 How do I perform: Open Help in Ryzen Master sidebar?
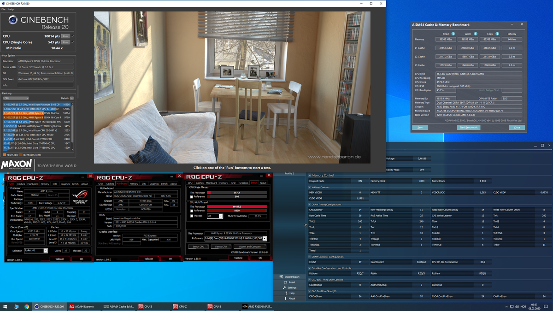click(x=289, y=293)
